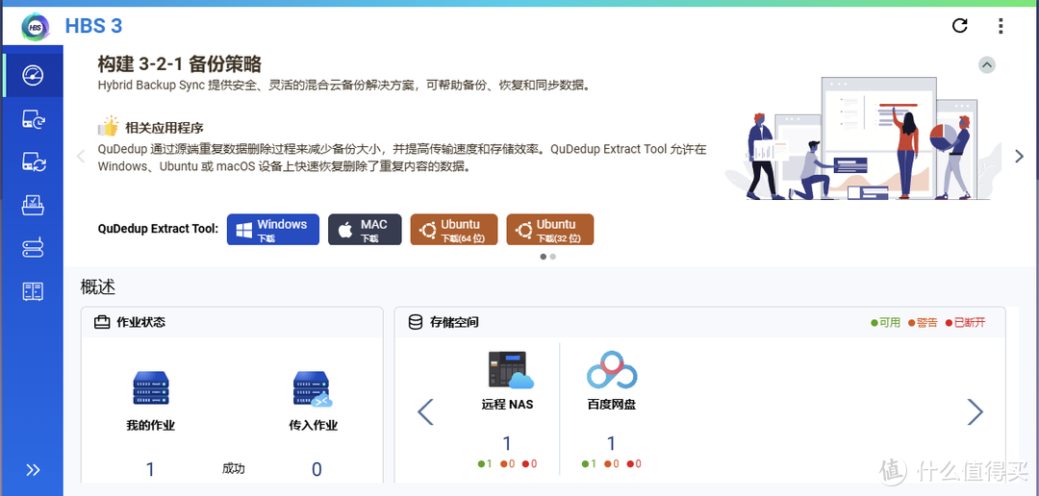This screenshot has width=1039, height=496.
Task: Refresh the HBS 3 page
Action: tap(959, 26)
